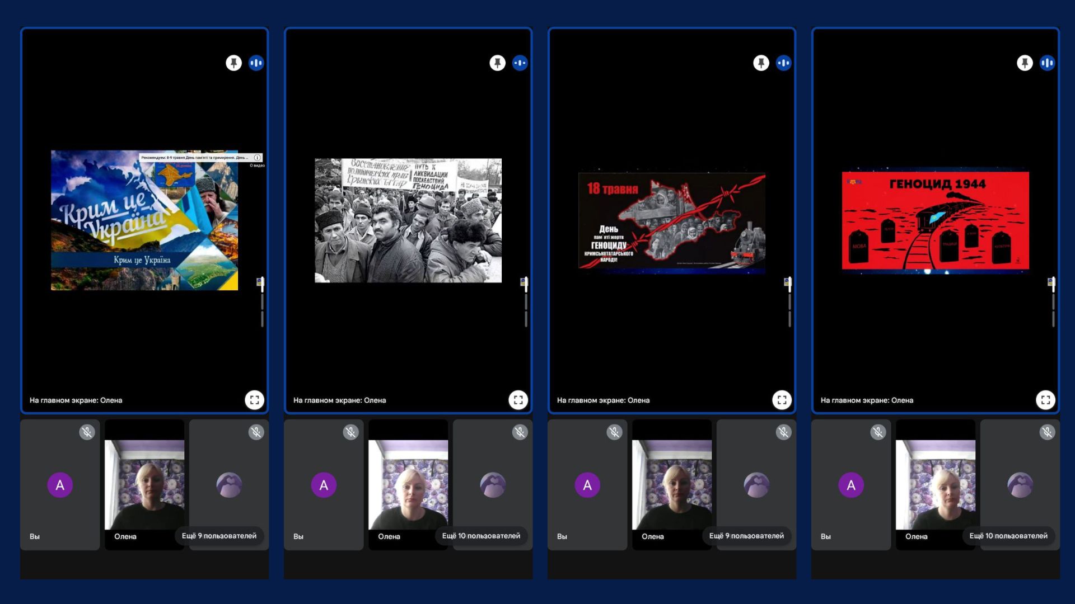The width and height of the screenshot is (1075, 604).
Task: Pin the 'Крим це Україна' presentation panel
Action: (233, 63)
